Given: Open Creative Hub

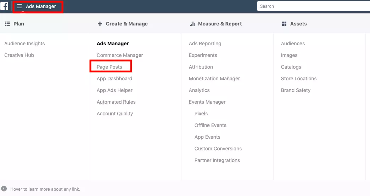Looking at the screenshot, I should 19,55.
